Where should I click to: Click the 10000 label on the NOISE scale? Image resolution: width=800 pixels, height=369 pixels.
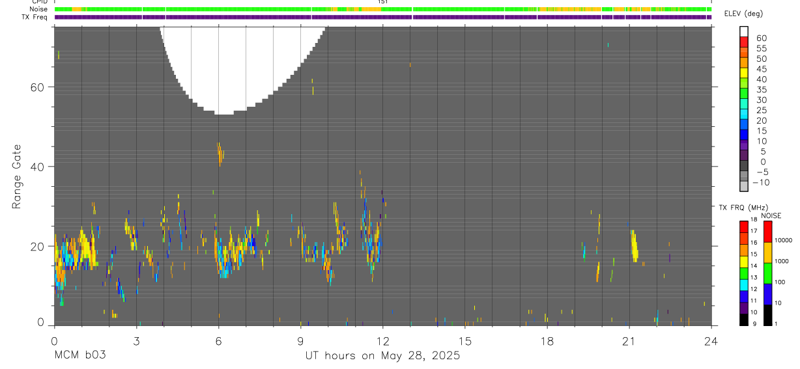point(783,241)
